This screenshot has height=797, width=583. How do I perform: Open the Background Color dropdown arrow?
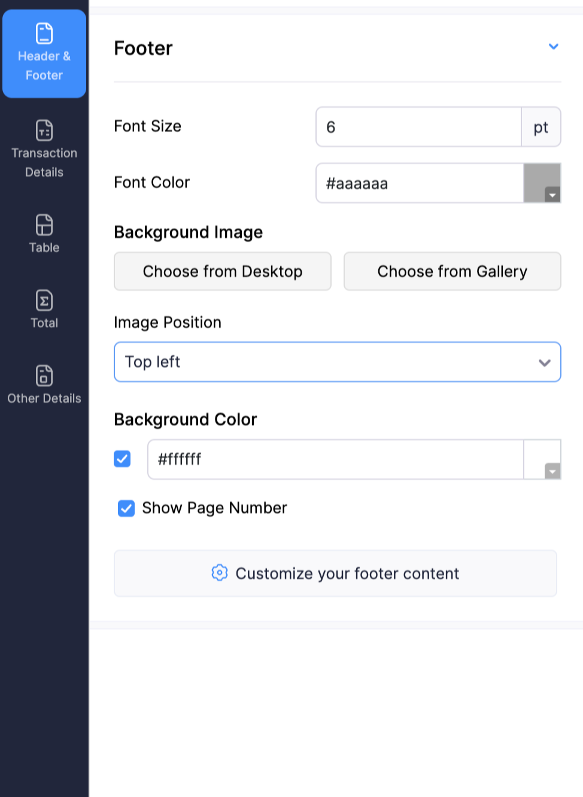click(552, 471)
